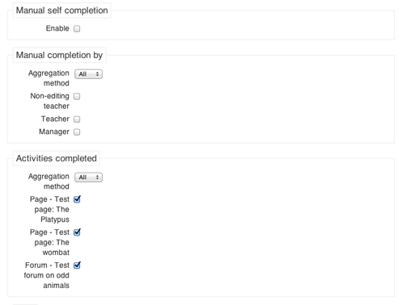Uncheck Page - Test page: The wombat
This screenshot has height=305, width=404.
click(77, 232)
